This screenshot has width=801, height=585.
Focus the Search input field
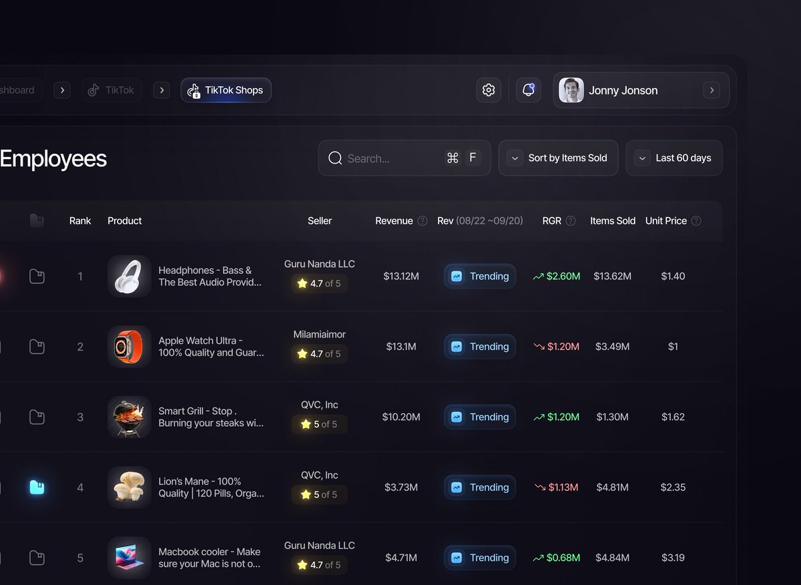(x=405, y=158)
